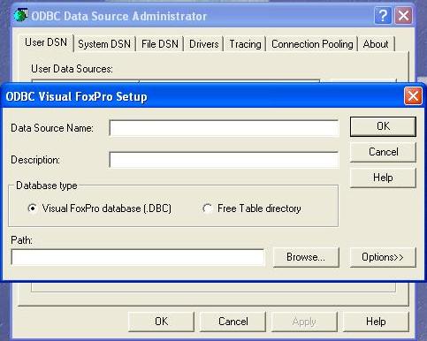Click Cancel in the FoxPro Setup dialog

coord(383,152)
